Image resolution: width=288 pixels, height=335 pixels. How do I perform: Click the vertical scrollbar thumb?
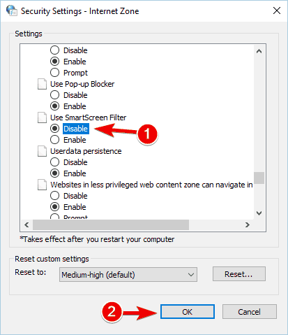click(x=259, y=178)
